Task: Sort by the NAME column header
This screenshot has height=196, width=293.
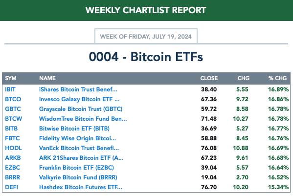Action: (47, 78)
